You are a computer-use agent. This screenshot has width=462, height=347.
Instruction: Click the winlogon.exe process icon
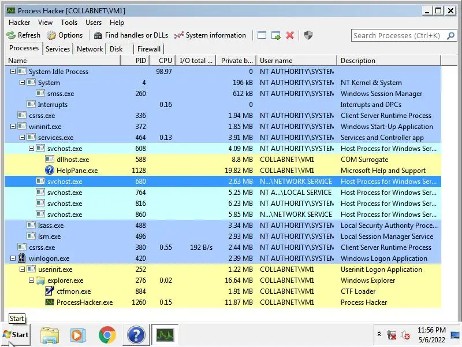[22, 258]
